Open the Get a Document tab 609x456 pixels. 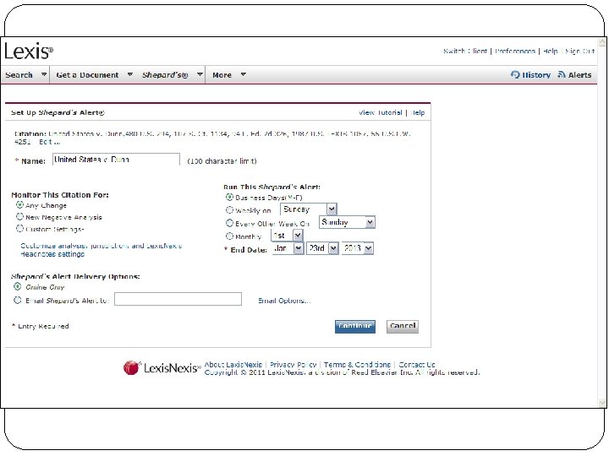(87, 75)
